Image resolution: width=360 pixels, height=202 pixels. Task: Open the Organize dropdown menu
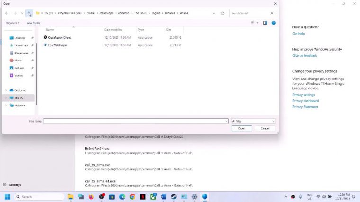point(12,23)
